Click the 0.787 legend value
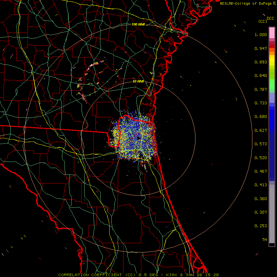The image size is (277, 277). tap(261, 89)
